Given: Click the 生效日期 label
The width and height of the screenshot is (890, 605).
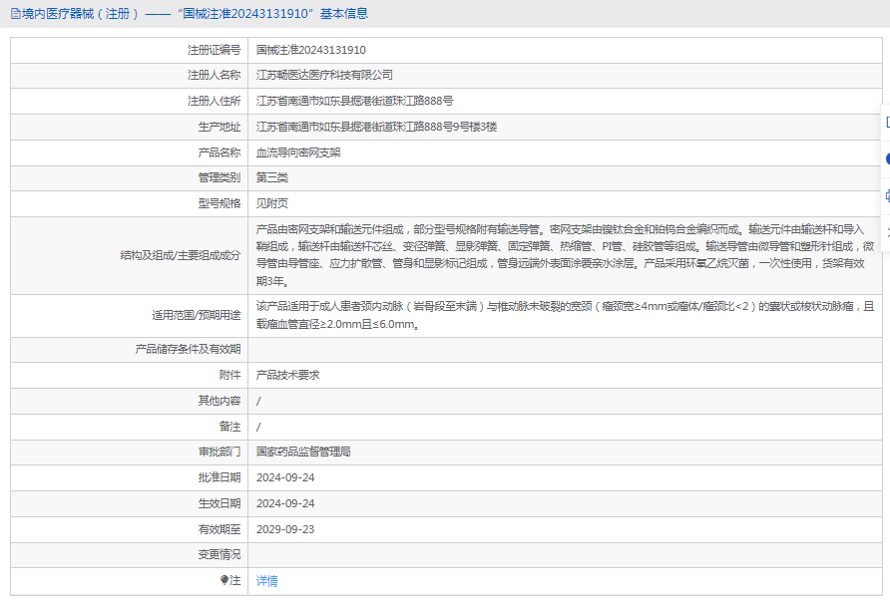Looking at the screenshot, I should (x=220, y=503).
